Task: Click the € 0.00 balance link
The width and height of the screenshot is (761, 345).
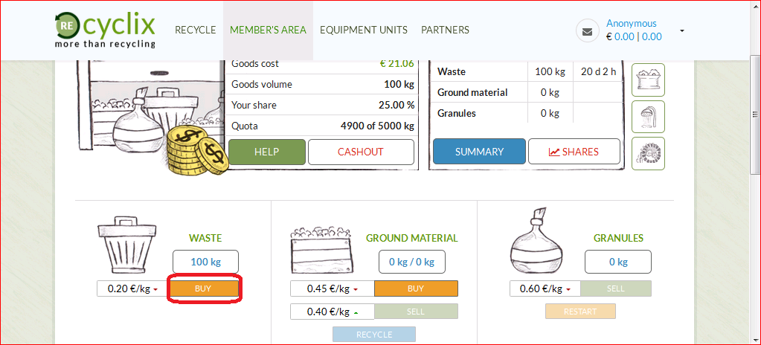Action: tap(620, 36)
